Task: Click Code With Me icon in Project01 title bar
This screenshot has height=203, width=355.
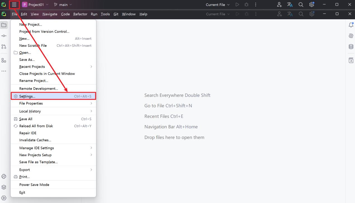Action: point(279,4)
